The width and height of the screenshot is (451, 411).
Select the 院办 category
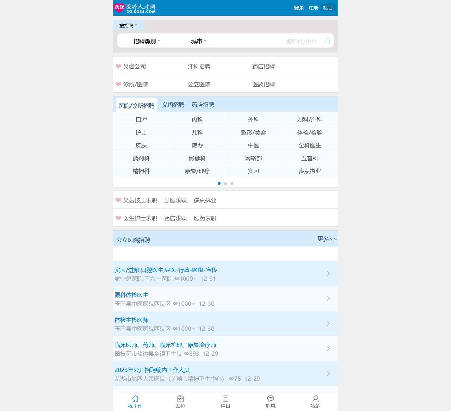coord(197,145)
